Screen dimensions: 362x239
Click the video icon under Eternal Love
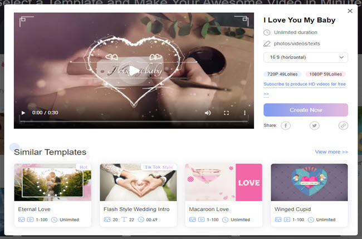click(30, 220)
